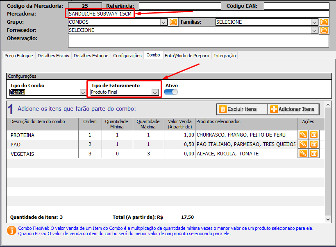Click the Mercadoria name input field
This screenshot has height=247, width=336.
(x=198, y=14)
